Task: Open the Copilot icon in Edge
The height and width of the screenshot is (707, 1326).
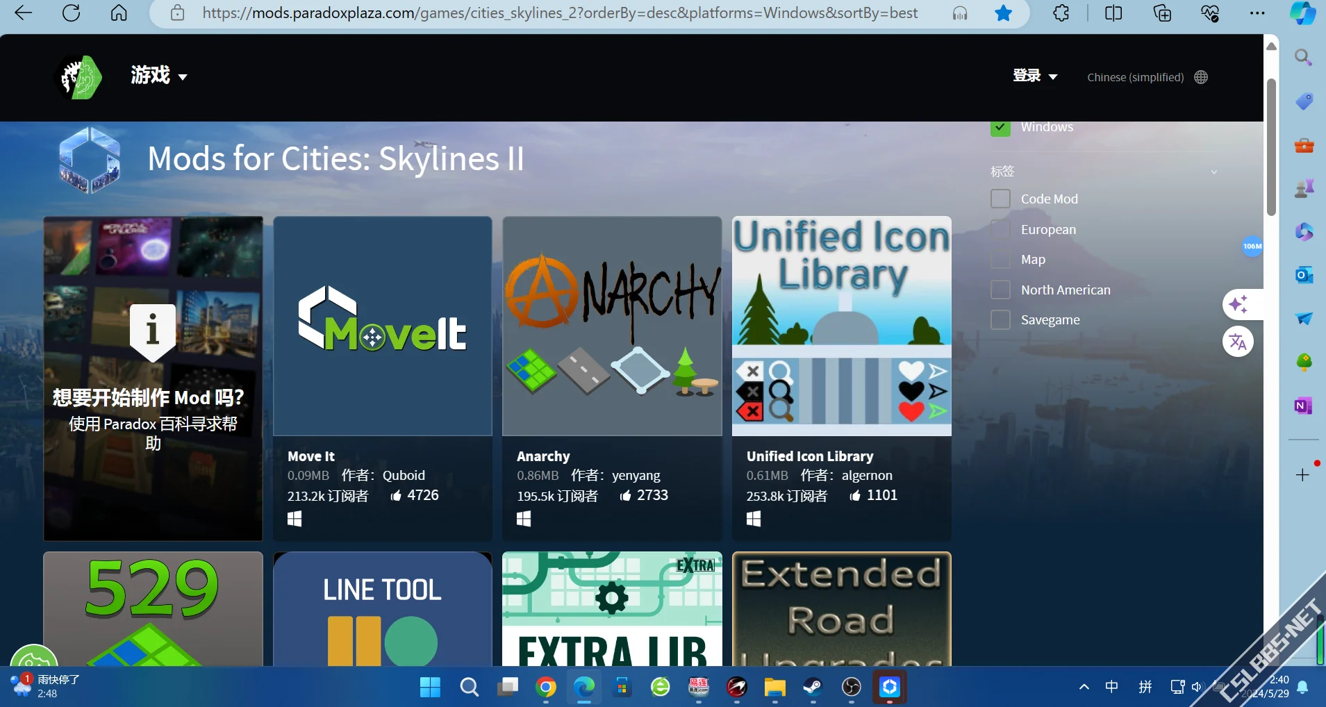Action: tap(1303, 13)
